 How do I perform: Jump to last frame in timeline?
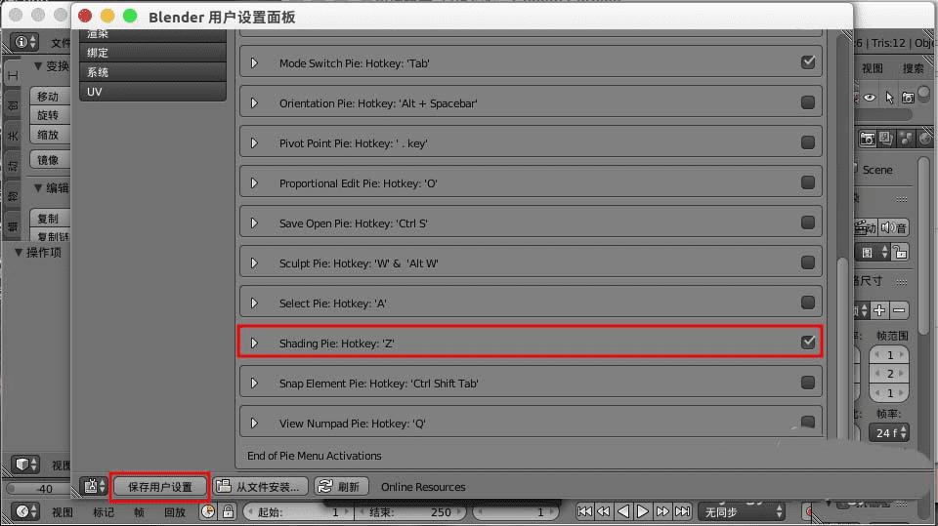(x=682, y=511)
